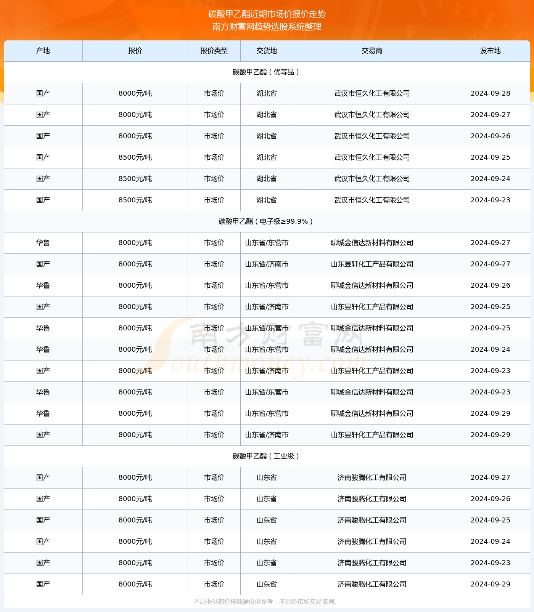Click the subtitle 南方财富网趋势选股系统整理
534x612 pixels.
(267, 27)
